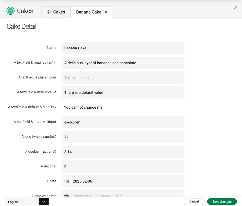Select the Banana Cake tab
The height and width of the screenshot is (206, 242).
[x=89, y=12]
